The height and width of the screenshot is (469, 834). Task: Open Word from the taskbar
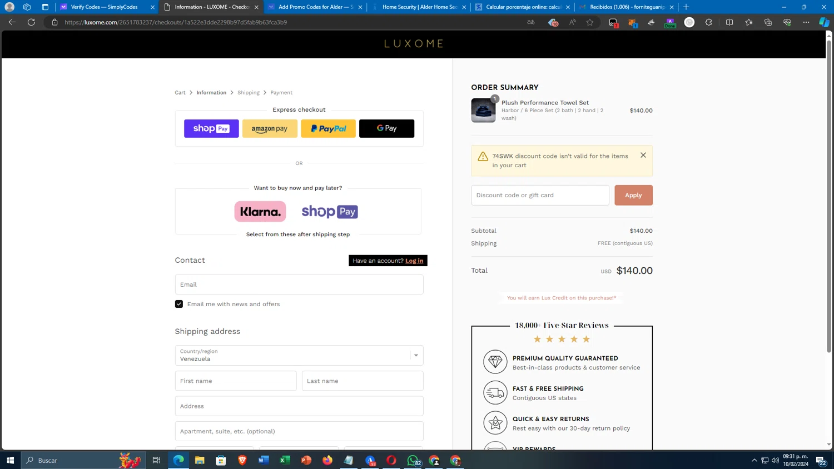click(x=264, y=460)
